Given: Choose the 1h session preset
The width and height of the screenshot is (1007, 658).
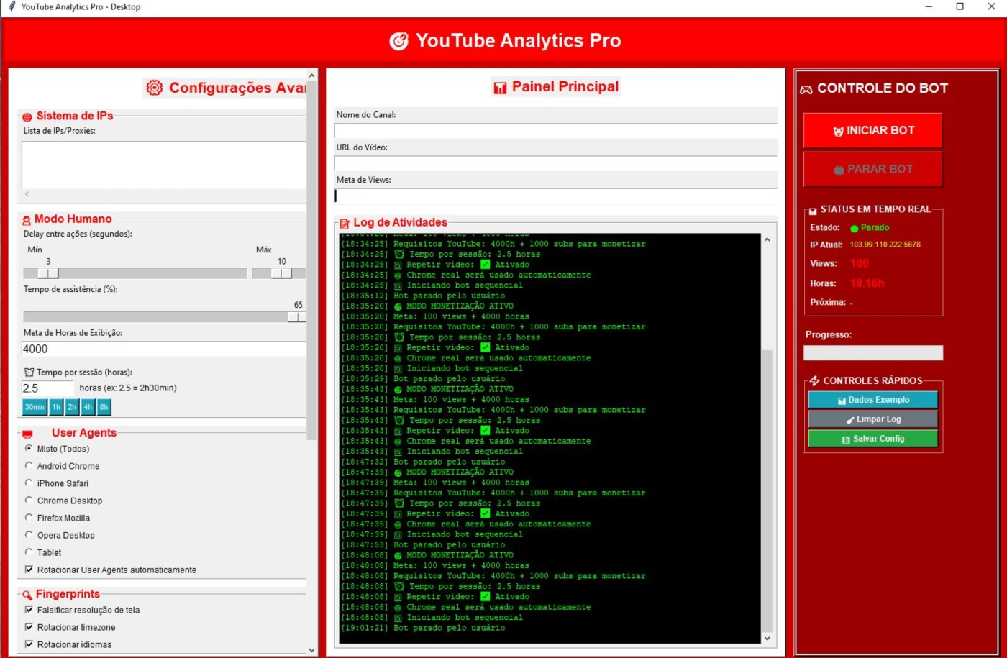Looking at the screenshot, I should tap(56, 407).
